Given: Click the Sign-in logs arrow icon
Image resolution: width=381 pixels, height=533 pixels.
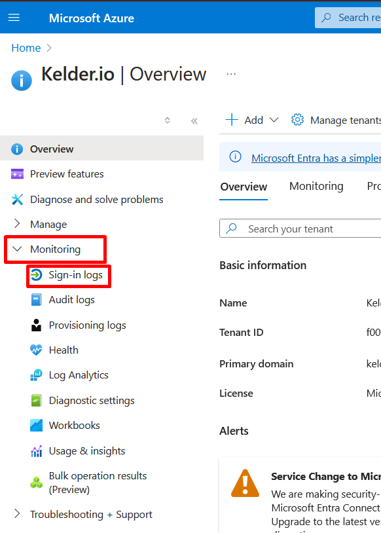Looking at the screenshot, I should pyautogui.click(x=37, y=274).
